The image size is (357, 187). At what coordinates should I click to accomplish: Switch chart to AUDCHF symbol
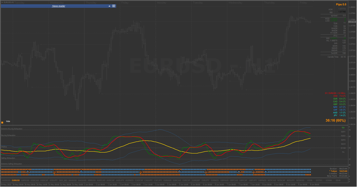[110, 180]
